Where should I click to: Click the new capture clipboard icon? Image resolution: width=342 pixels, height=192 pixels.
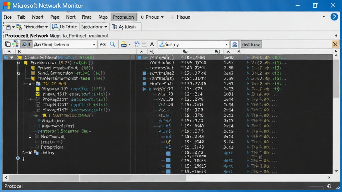pyautogui.click(x=8, y=27)
